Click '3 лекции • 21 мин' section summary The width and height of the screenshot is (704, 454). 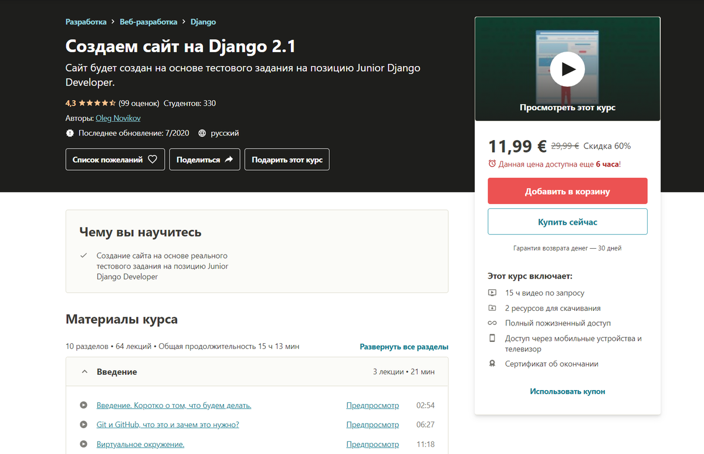click(x=404, y=372)
